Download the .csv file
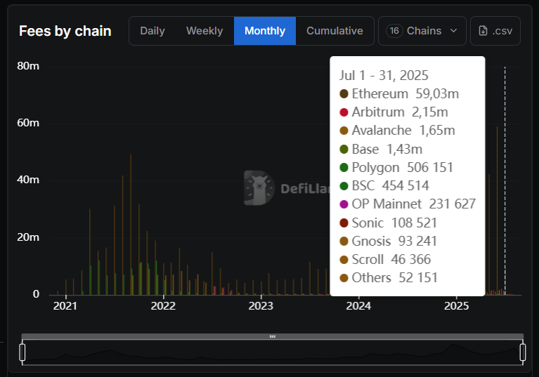 495,31
